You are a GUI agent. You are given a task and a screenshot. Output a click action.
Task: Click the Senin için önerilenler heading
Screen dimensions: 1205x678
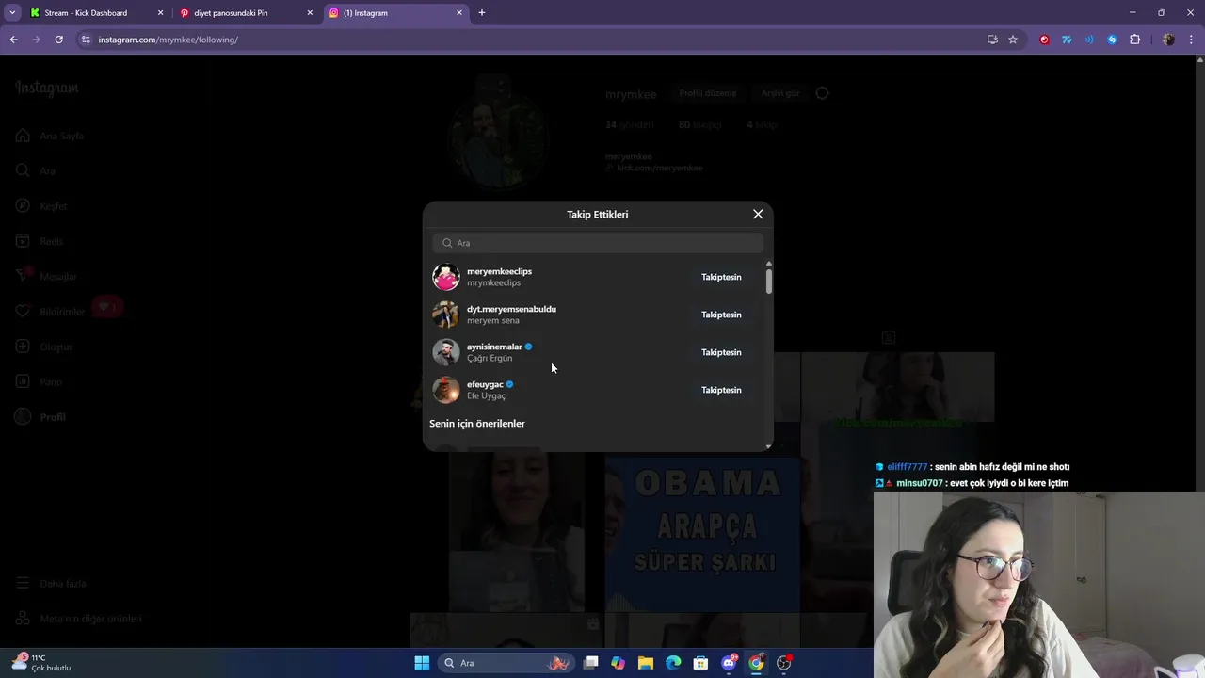(477, 424)
